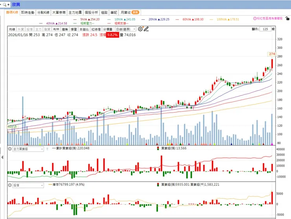Toggle the 紅綠燈 overlay button
The height and width of the screenshot is (219, 291).
(96, 29)
